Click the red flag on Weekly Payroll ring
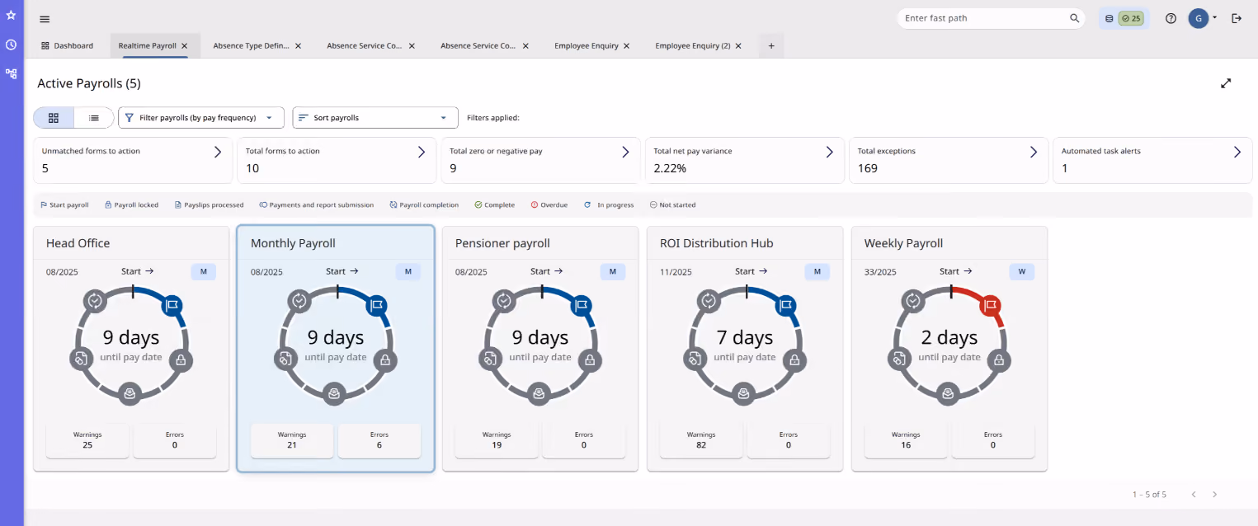Screen dimensions: 1258x526 [x=990, y=306]
